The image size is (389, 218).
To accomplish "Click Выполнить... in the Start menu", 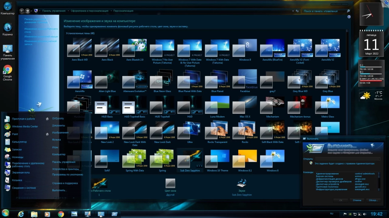I will pos(59,190).
